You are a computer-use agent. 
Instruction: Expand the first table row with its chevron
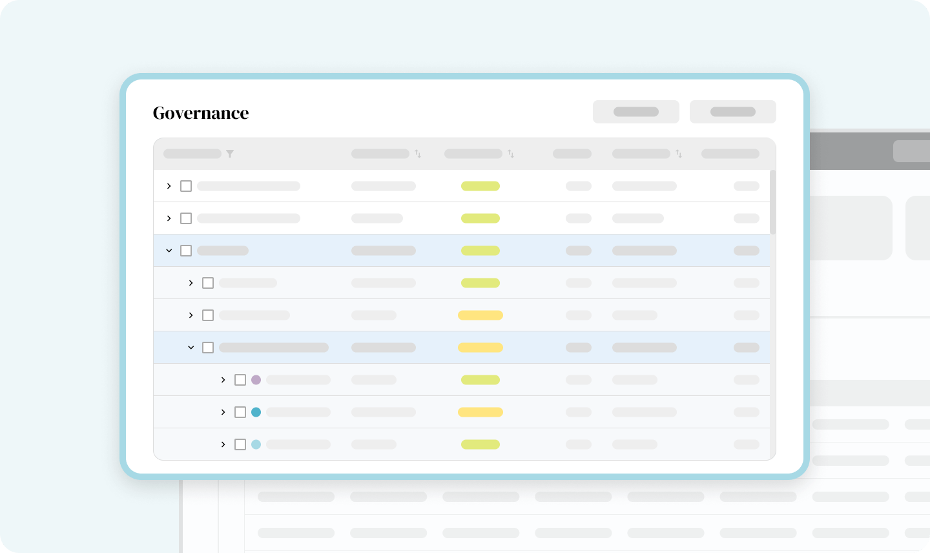point(169,186)
